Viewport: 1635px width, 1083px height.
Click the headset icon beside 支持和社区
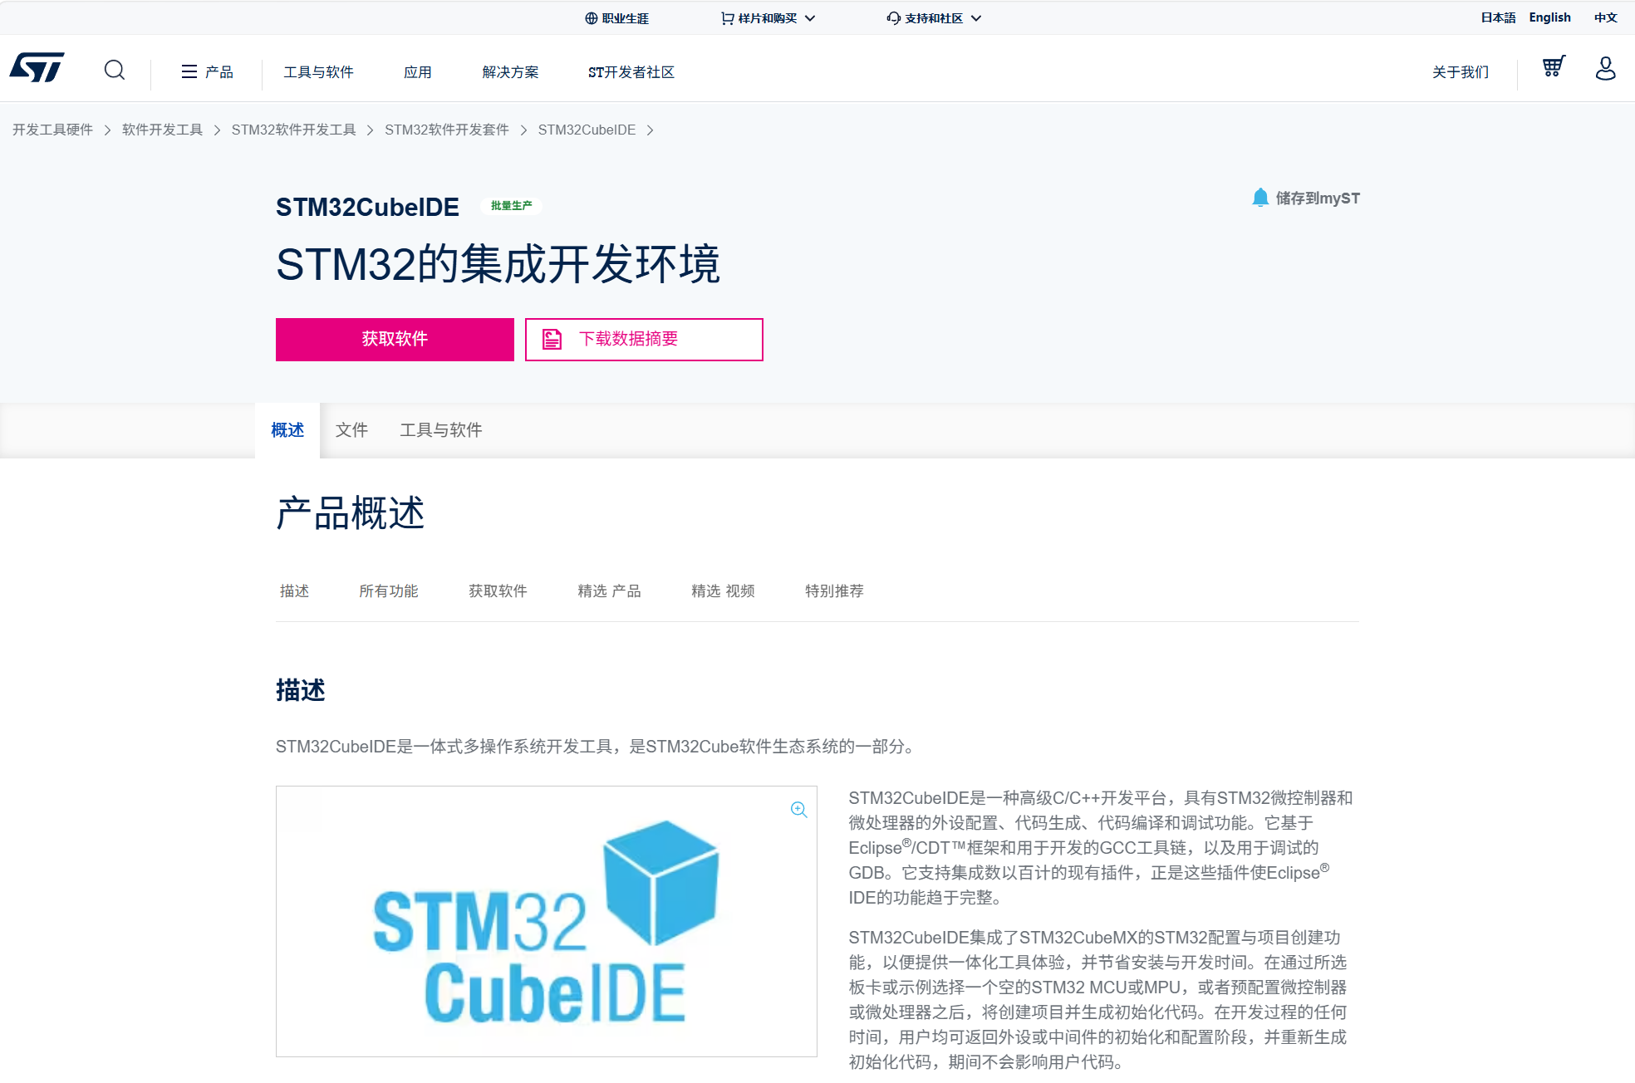[894, 18]
